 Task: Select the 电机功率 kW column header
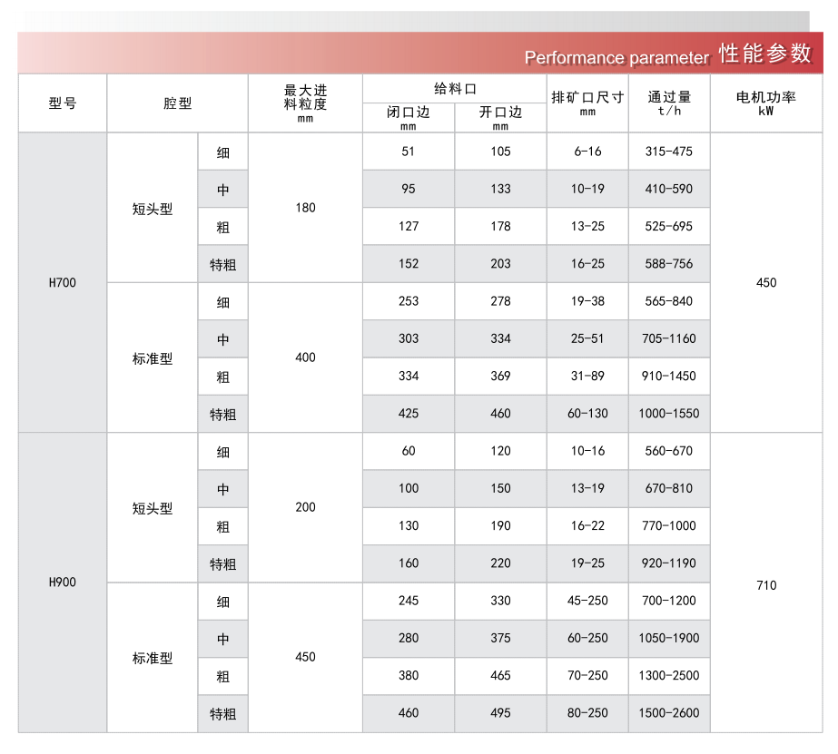click(766, 103)
